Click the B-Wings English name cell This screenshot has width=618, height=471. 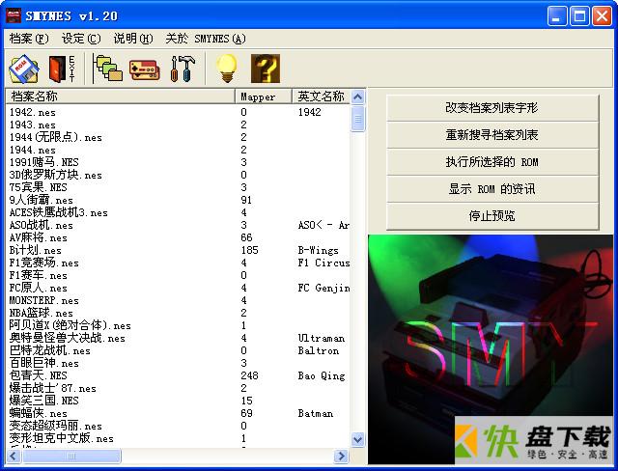(319, 251)
